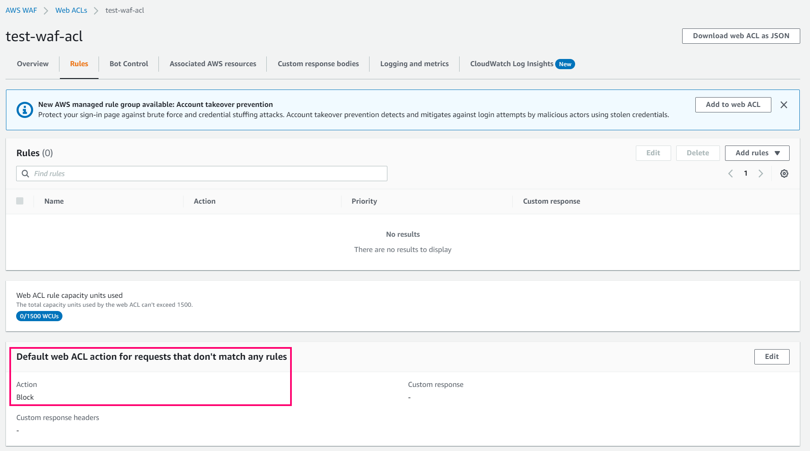810x451 pixels.
Task: Select the Rules tab
Action: point(79,64)
